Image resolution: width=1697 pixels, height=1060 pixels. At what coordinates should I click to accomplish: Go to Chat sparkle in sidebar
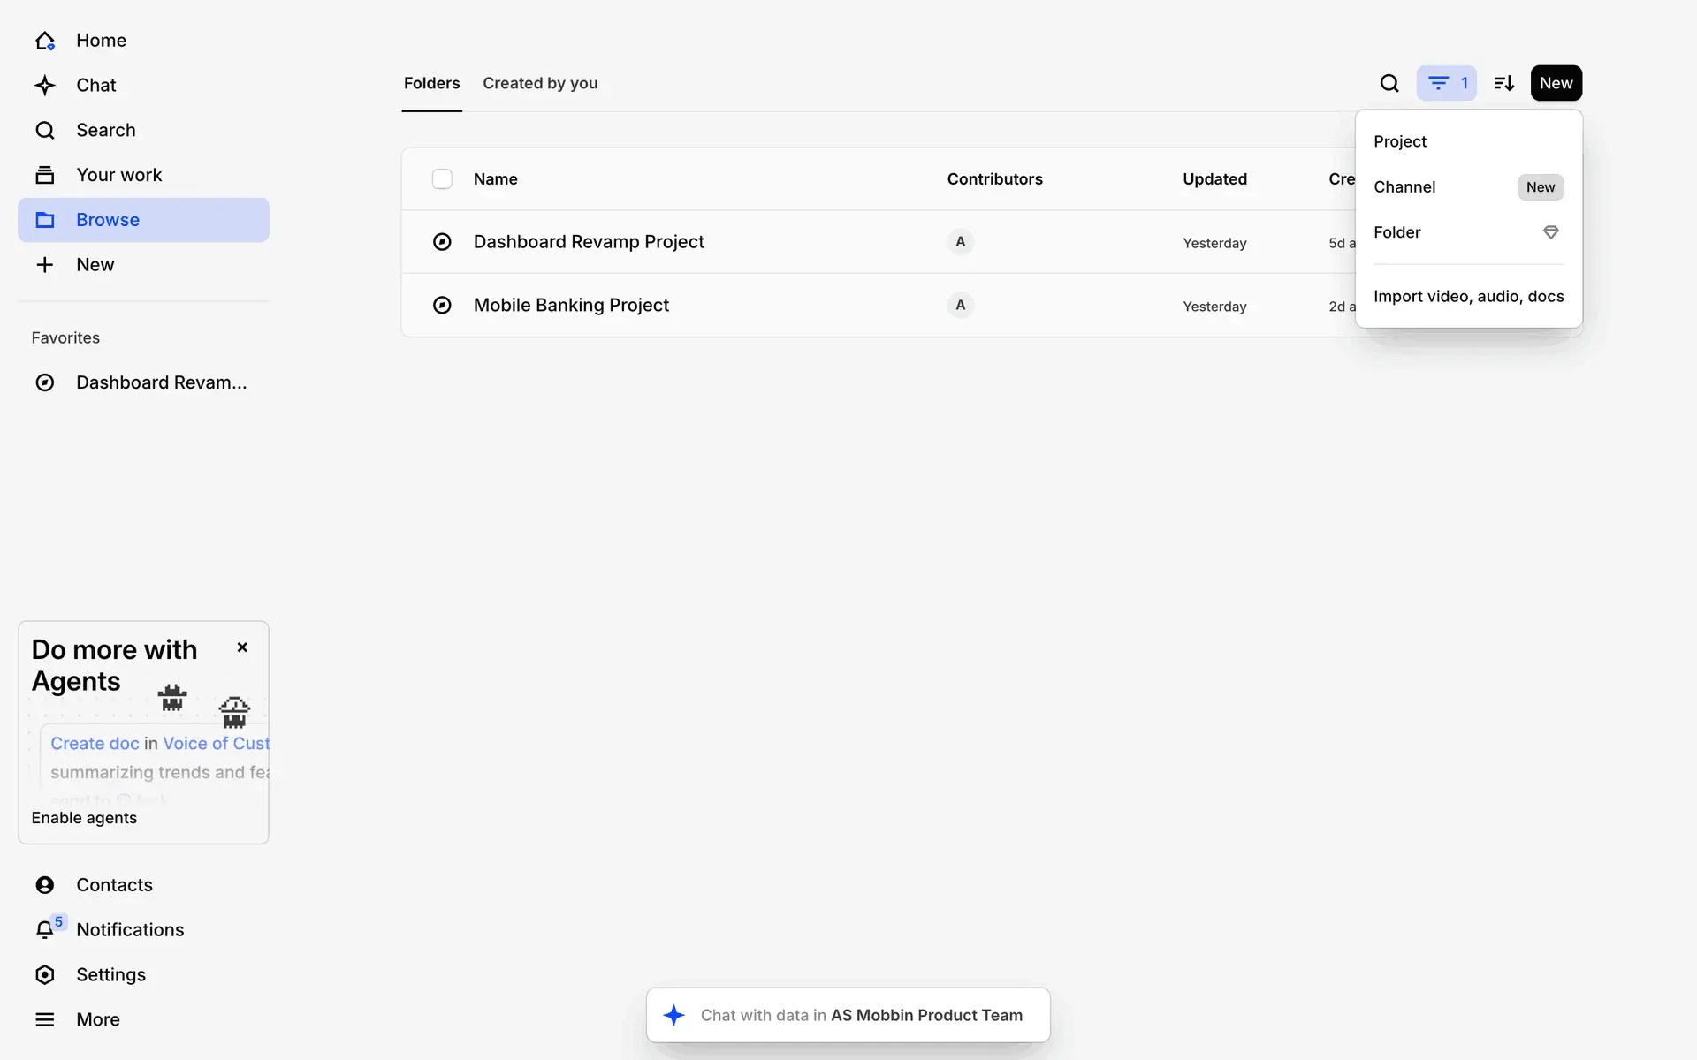45,86
